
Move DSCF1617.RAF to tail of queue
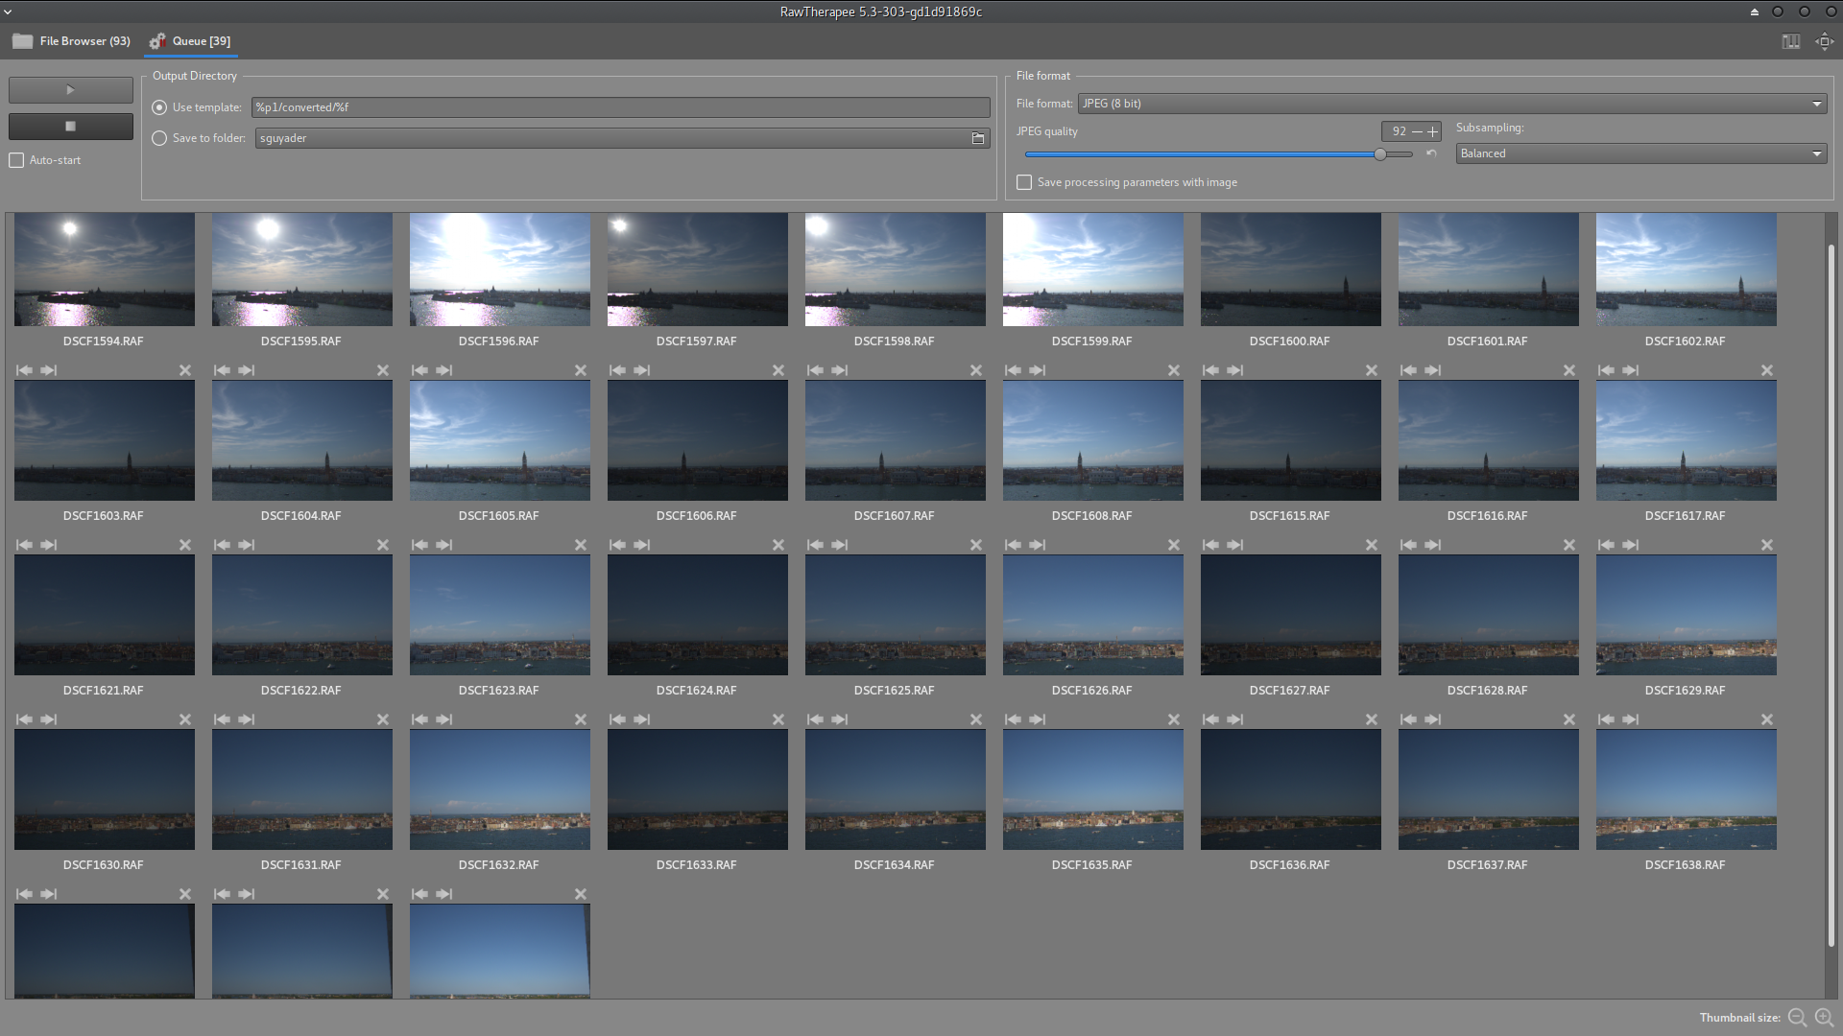click(x=1631, y=370)
